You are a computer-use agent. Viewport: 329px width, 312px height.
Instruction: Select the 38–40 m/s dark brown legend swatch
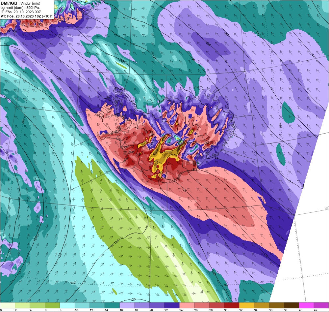291,305
